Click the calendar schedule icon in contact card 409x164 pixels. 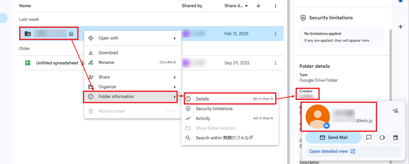coord(395,137)
